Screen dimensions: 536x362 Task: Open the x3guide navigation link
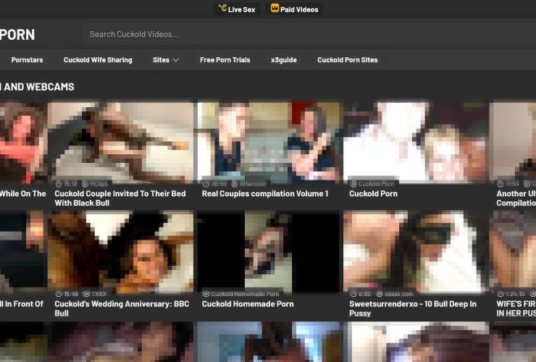[x=283, y=60]
